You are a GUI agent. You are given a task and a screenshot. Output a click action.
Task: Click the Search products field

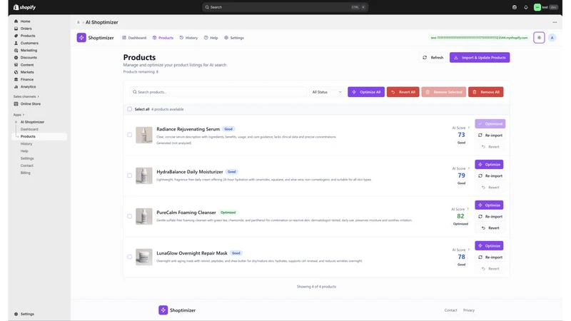(x=218, y=92)
